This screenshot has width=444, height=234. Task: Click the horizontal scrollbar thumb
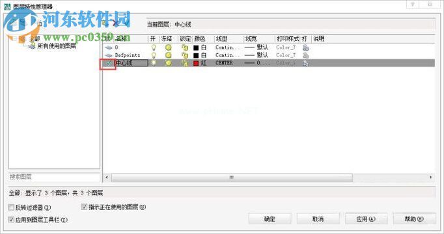coord(232,177)
